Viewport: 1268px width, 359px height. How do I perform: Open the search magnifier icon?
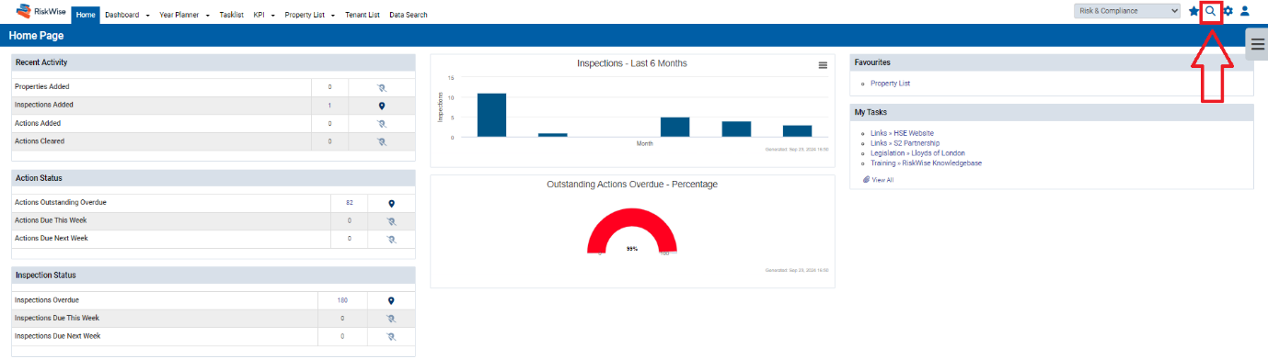1211,11
